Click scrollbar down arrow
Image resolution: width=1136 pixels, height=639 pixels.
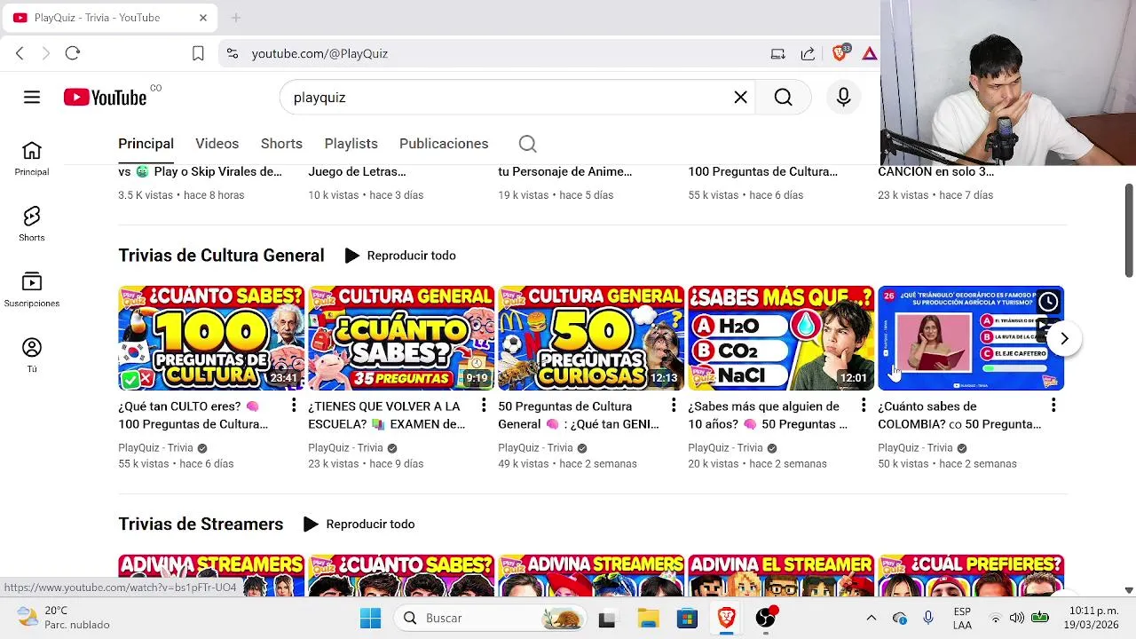[1129, 590]
